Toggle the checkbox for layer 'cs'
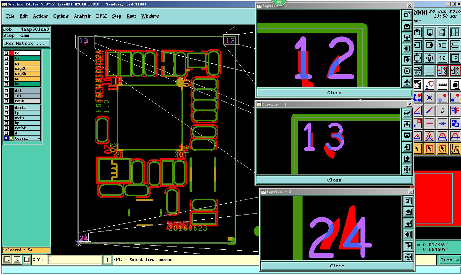461x275 pixels. 6,63
